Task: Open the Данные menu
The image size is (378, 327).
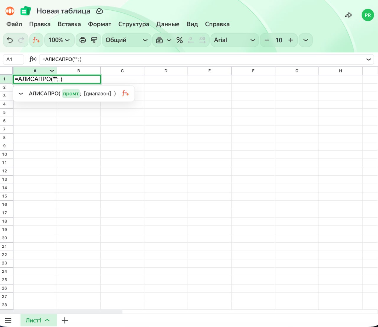Action: coord(168,24)
